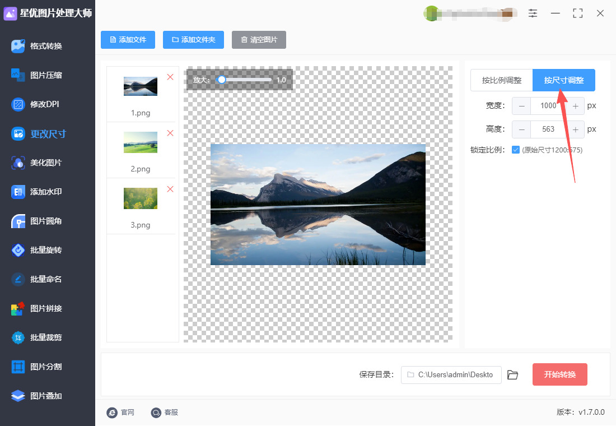Click the 清空图片 clear images button

click(259, 40)
